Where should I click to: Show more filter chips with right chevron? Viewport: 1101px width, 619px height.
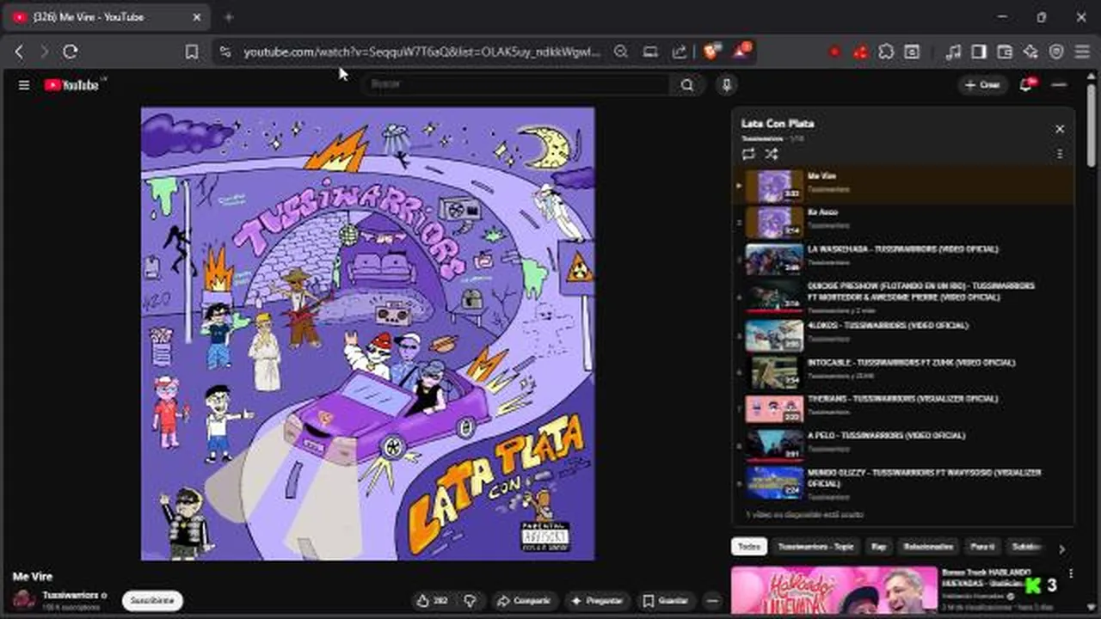pyautogui.click(x=1061, y=549)
